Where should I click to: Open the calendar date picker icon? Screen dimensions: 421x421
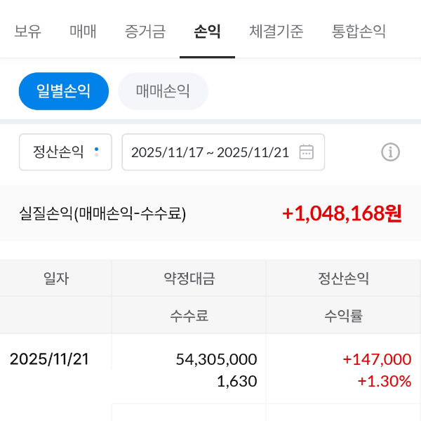(306, 152)
